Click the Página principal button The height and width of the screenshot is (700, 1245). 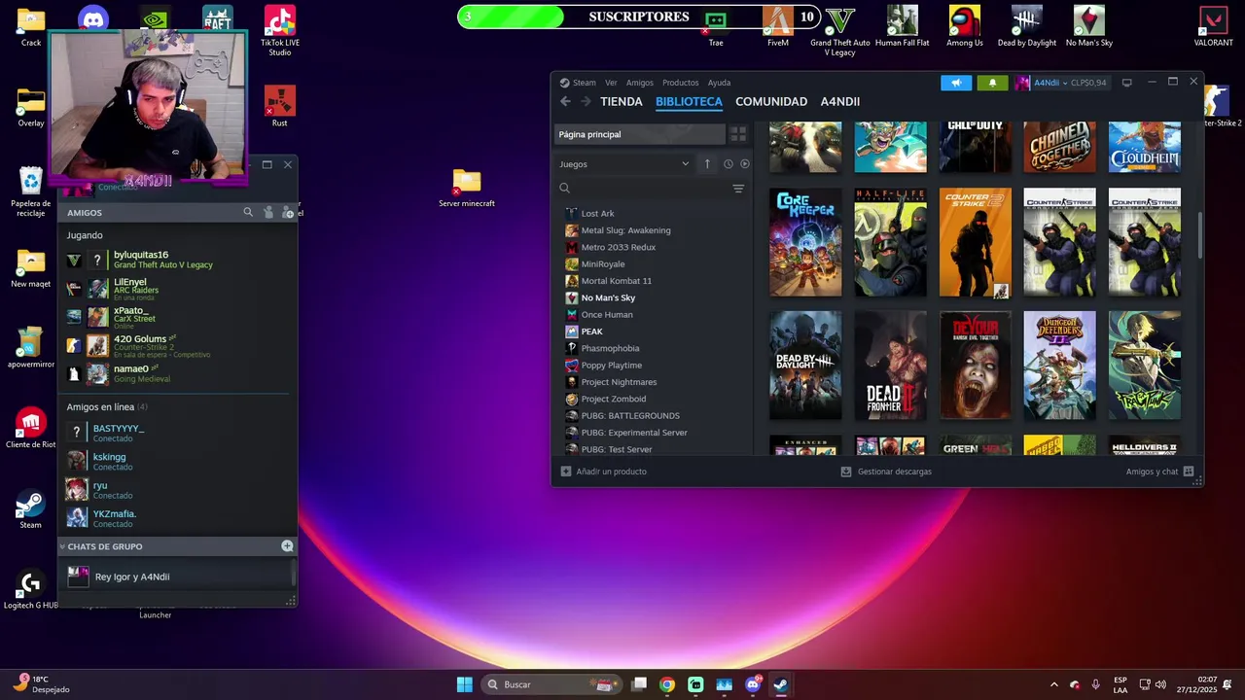pos(640,134)
